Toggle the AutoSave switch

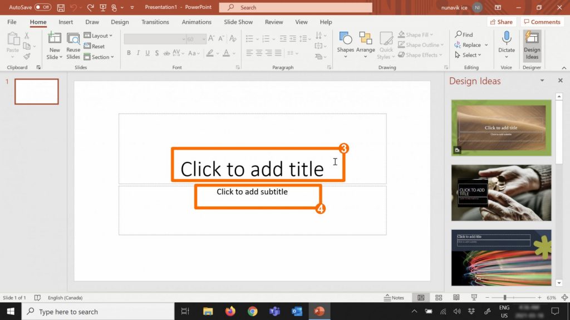tap(43, 8)
